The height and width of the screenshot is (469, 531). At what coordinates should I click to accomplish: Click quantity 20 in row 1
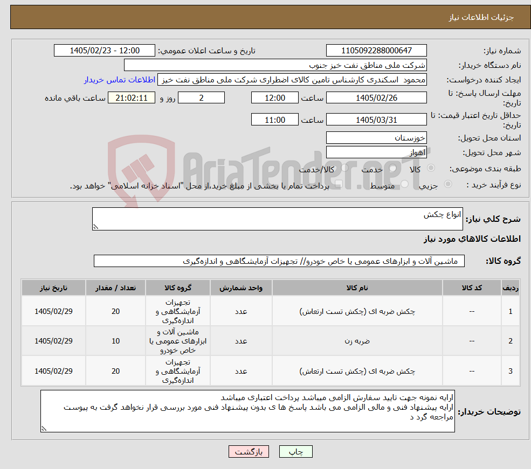coord(115,311)
